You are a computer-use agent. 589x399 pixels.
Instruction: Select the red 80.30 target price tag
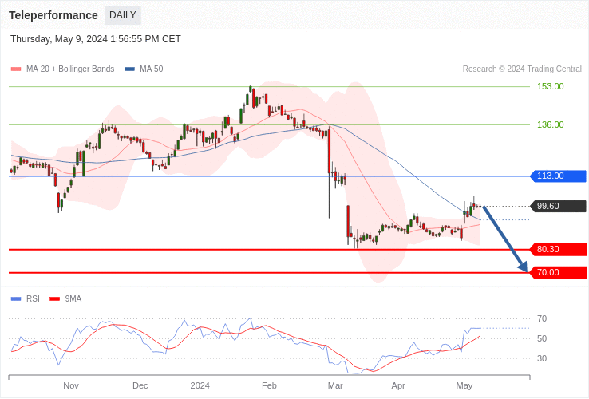click(558, 250)
